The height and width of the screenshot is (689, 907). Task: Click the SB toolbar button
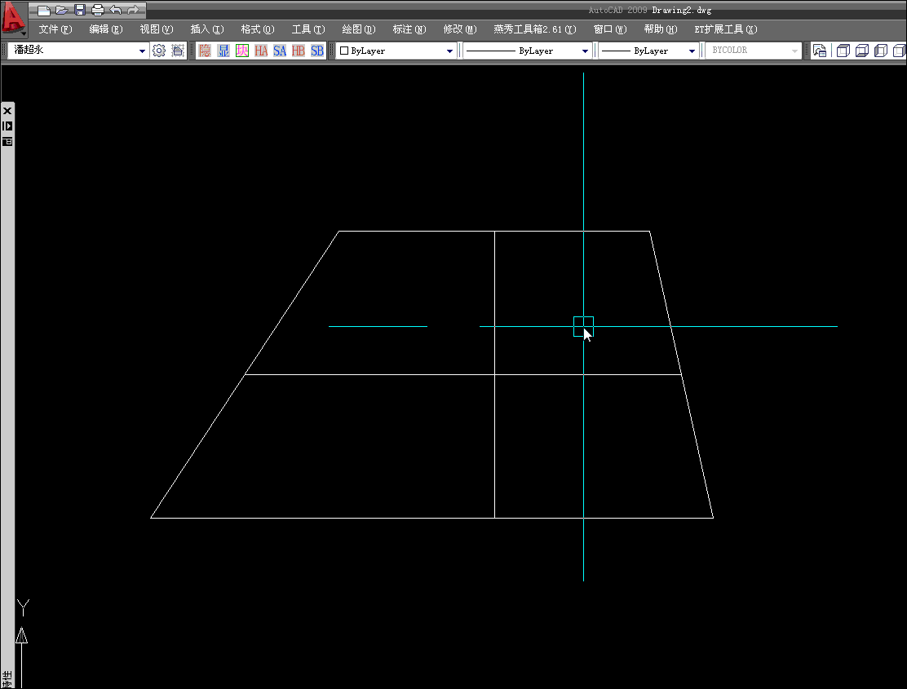coord(317,51)
